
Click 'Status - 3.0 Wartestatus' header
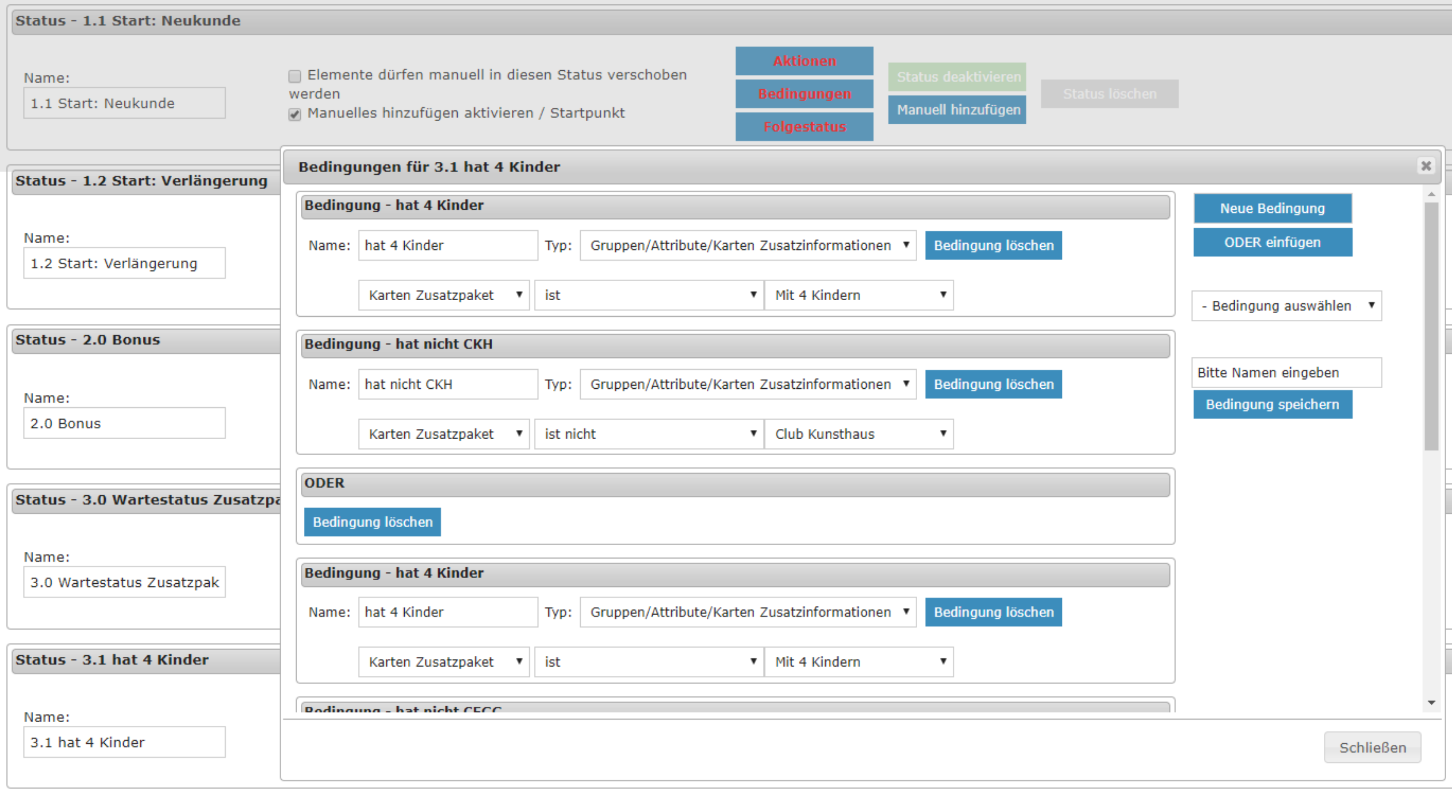[146, 500]
